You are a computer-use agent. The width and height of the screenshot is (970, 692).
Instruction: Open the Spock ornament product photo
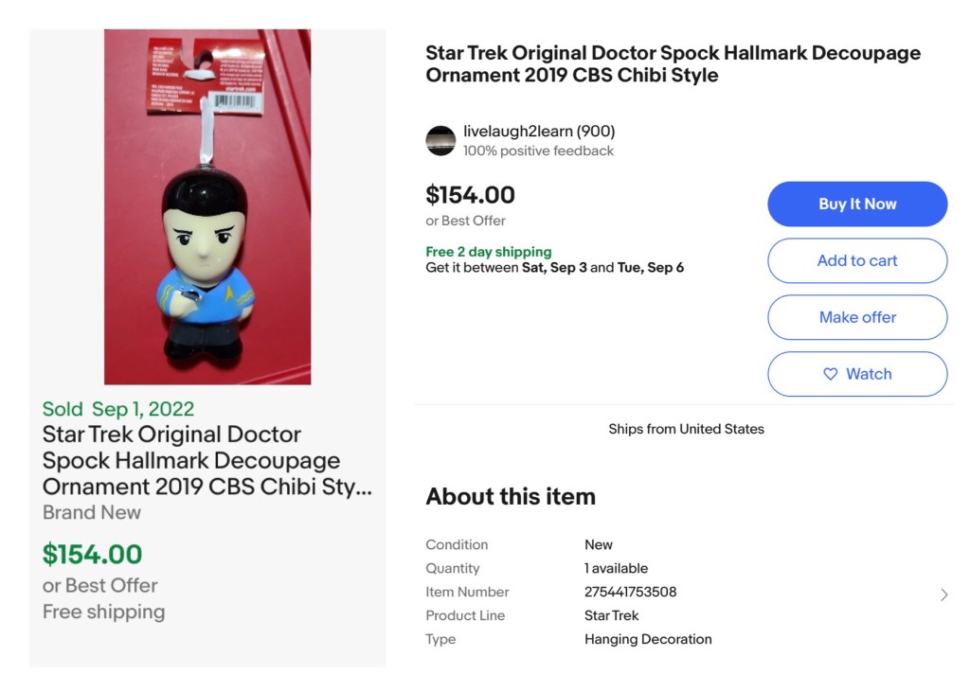click(x=207, y=206)
